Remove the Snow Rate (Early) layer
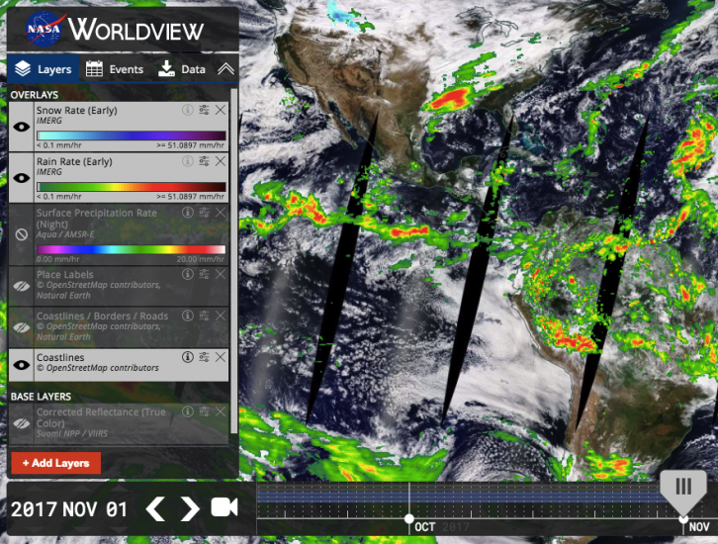Image resolution: width=718 pixels, height=544 pixels. pyautogui.click(x=221, y=110)
